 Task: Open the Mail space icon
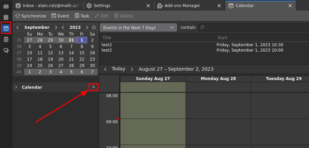pos(6,6)
